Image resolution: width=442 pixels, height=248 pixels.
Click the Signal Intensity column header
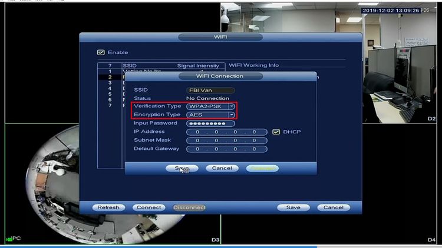point(198,66)
